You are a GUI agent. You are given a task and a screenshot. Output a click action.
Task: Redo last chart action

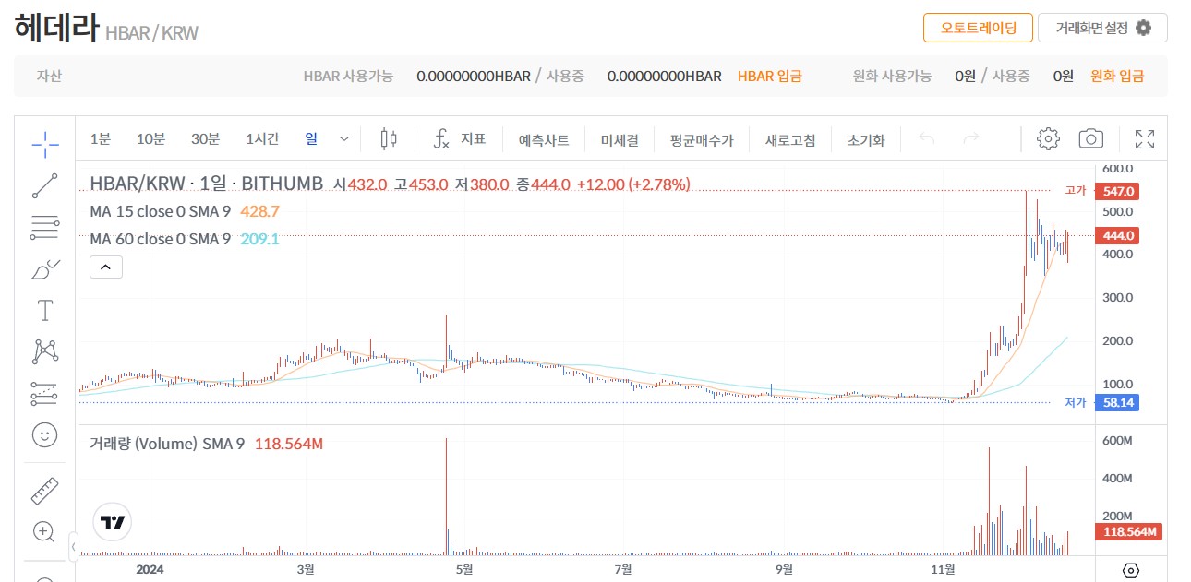tap(970, 139)
